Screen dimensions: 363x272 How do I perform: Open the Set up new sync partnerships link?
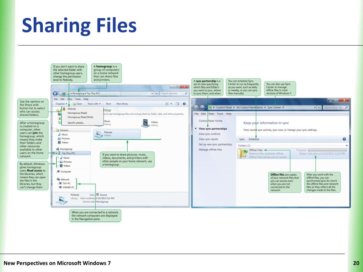tap(215, 144)
